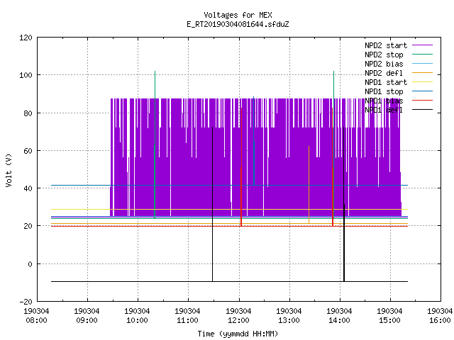Click the black NPD1 defl spike after 14:00

pos(344,204)
